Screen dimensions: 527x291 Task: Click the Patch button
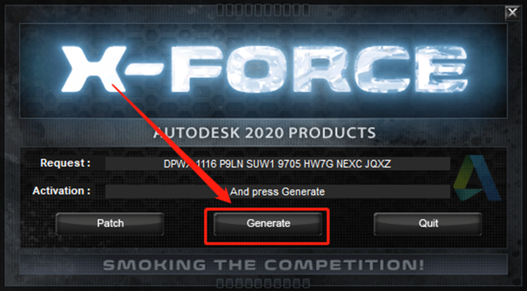pos(110,224)
